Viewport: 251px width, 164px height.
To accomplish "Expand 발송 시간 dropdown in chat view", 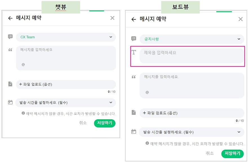I will [x=66, y=103].
